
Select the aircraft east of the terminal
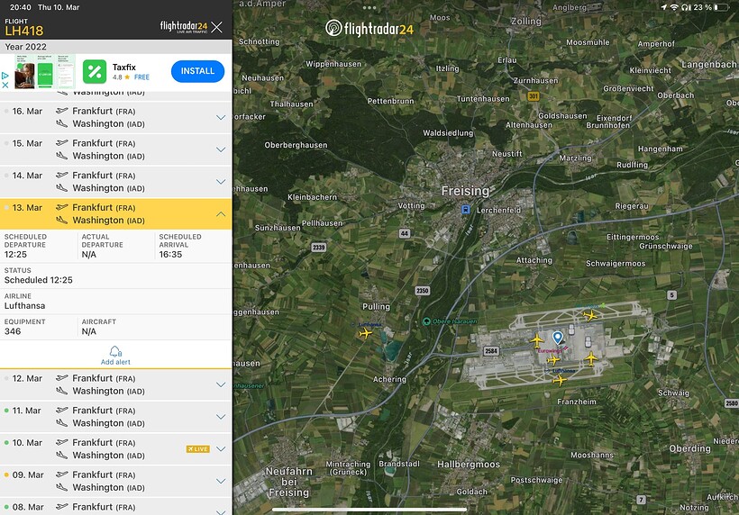(x=590, y=358)
